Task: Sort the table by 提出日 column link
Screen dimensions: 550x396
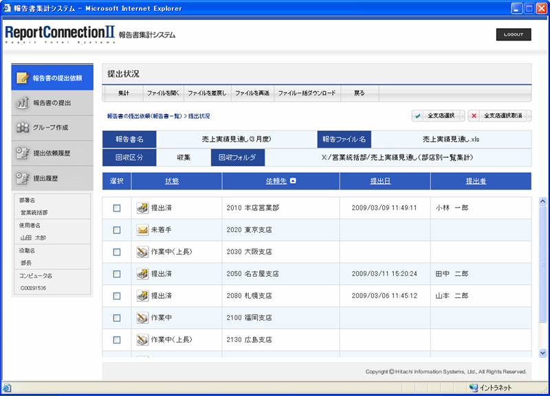Action: pyautogui.click(x=381, y=181)
